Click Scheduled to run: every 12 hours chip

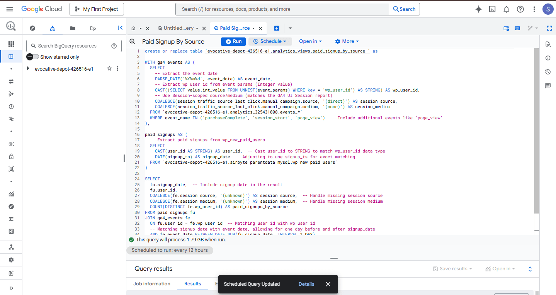pos(170,250)
